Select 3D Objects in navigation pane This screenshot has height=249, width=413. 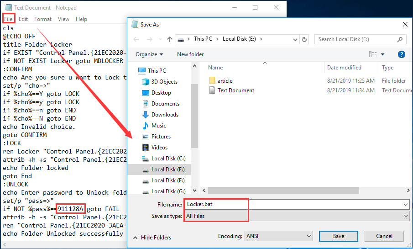click(x=164, y=82)
